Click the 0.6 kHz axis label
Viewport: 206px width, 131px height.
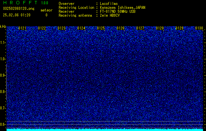click(x=3, y=124)
